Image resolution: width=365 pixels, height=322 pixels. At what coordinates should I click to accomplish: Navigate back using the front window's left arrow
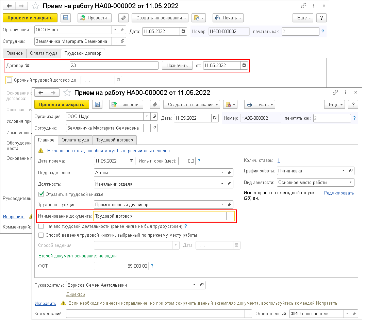point(41,92)
